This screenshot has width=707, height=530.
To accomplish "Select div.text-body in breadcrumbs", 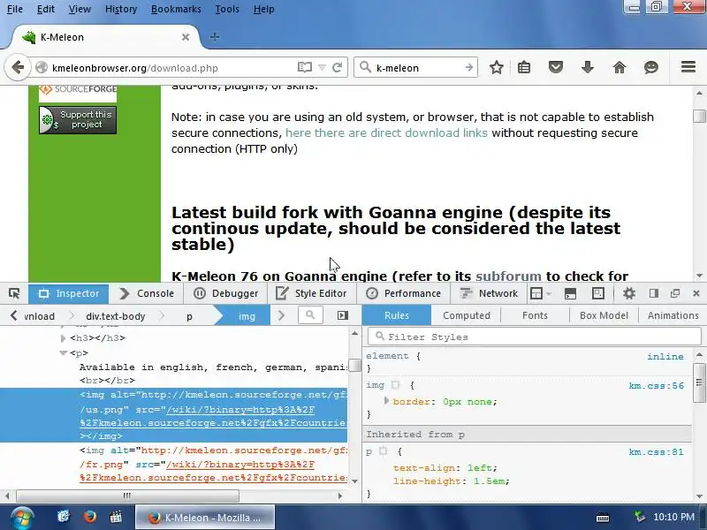I will [x=116, y=316].
